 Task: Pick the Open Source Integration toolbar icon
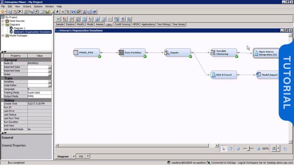click(x=84, y=19)
